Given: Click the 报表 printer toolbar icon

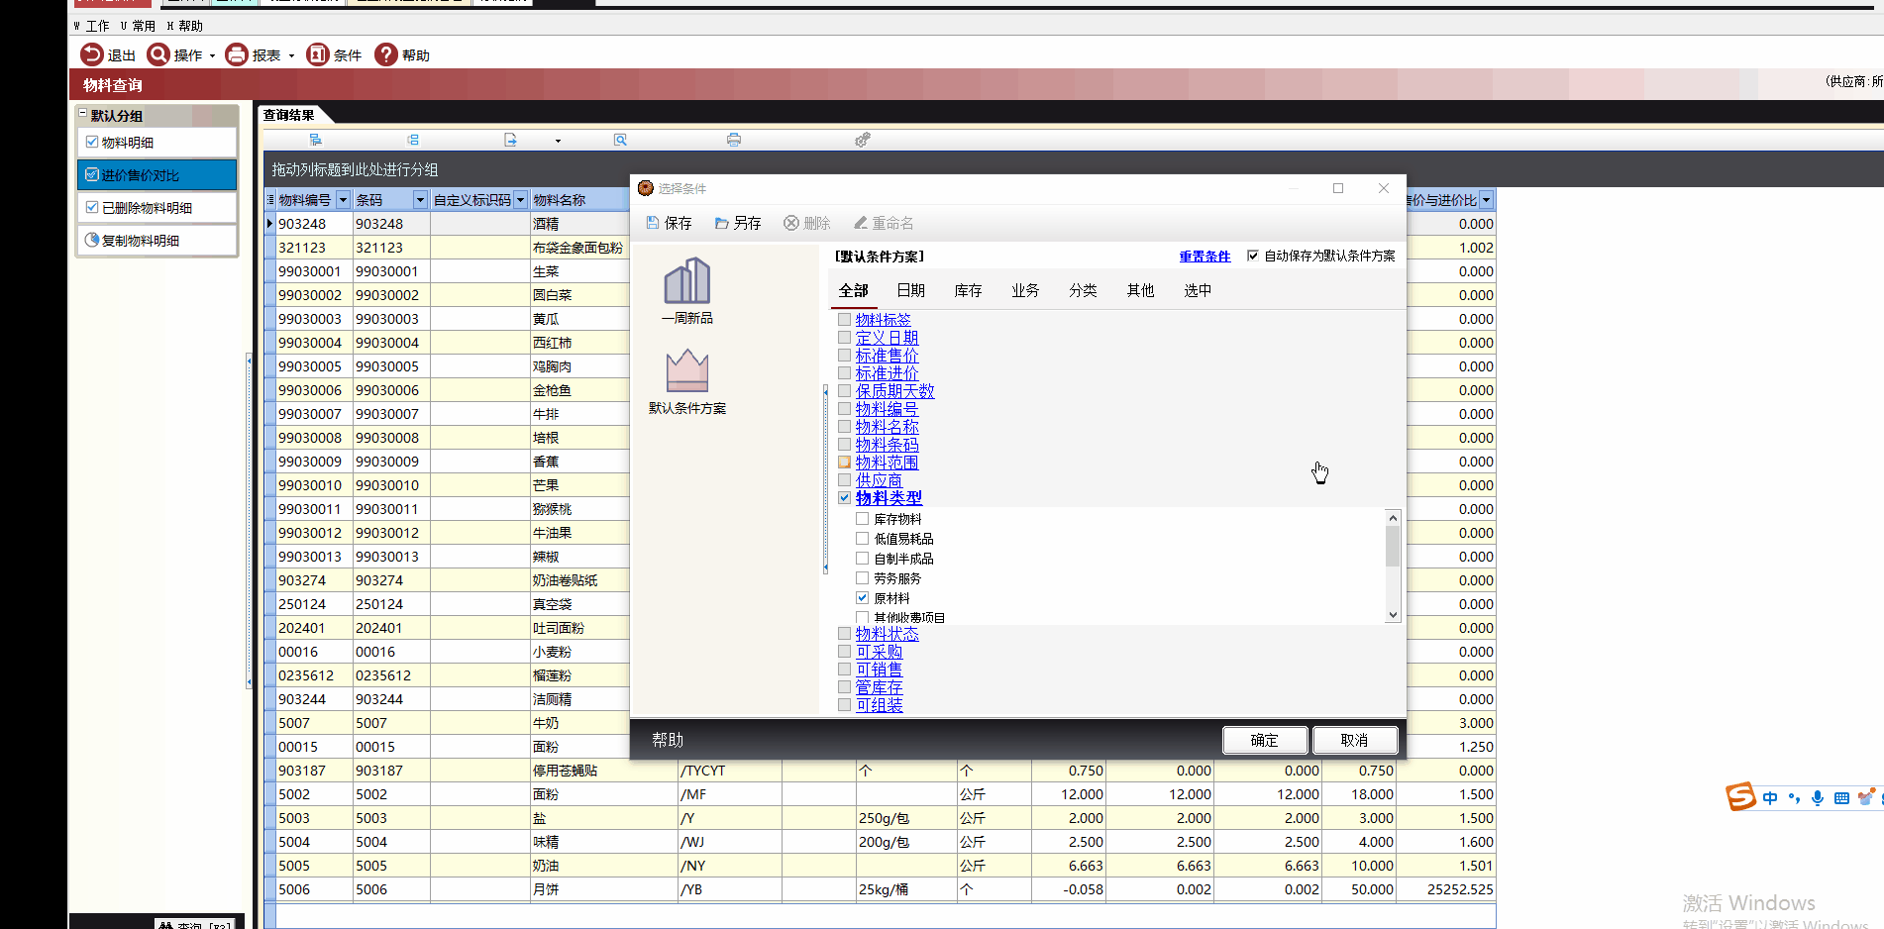Looking at the screenshot, I should [x=236, y=54].
